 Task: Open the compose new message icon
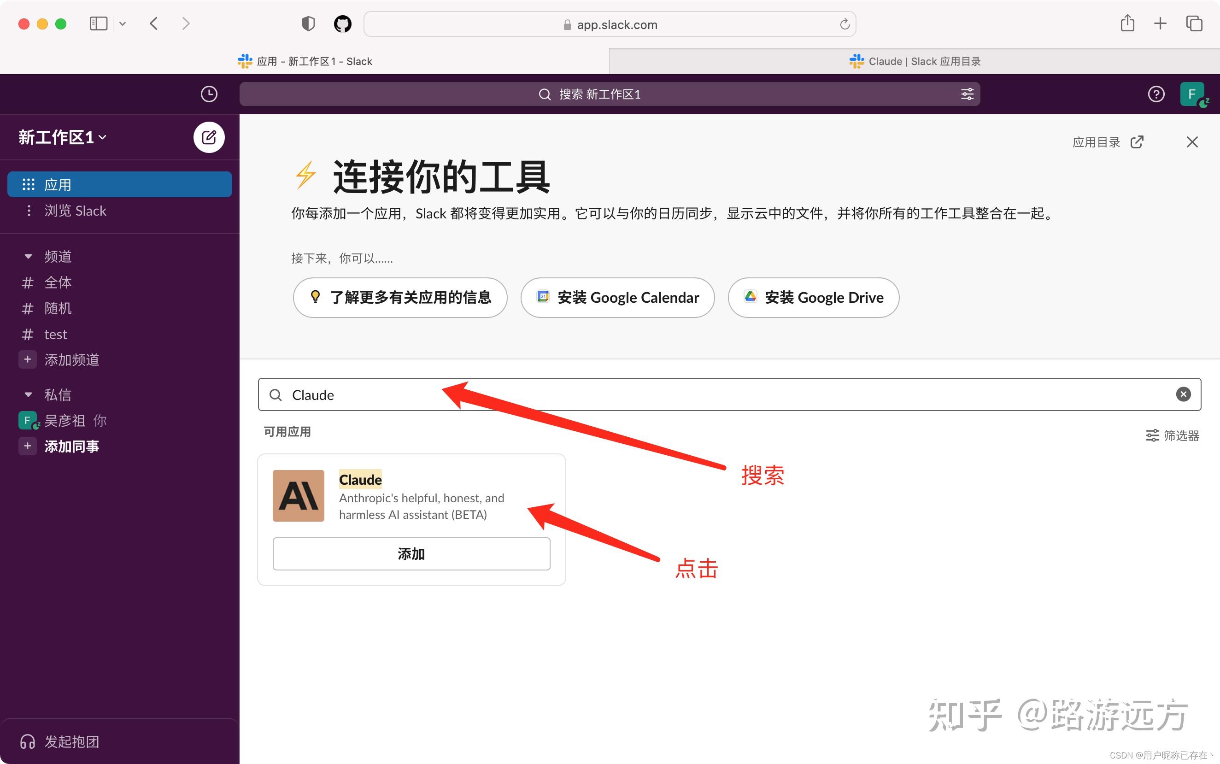209,137
